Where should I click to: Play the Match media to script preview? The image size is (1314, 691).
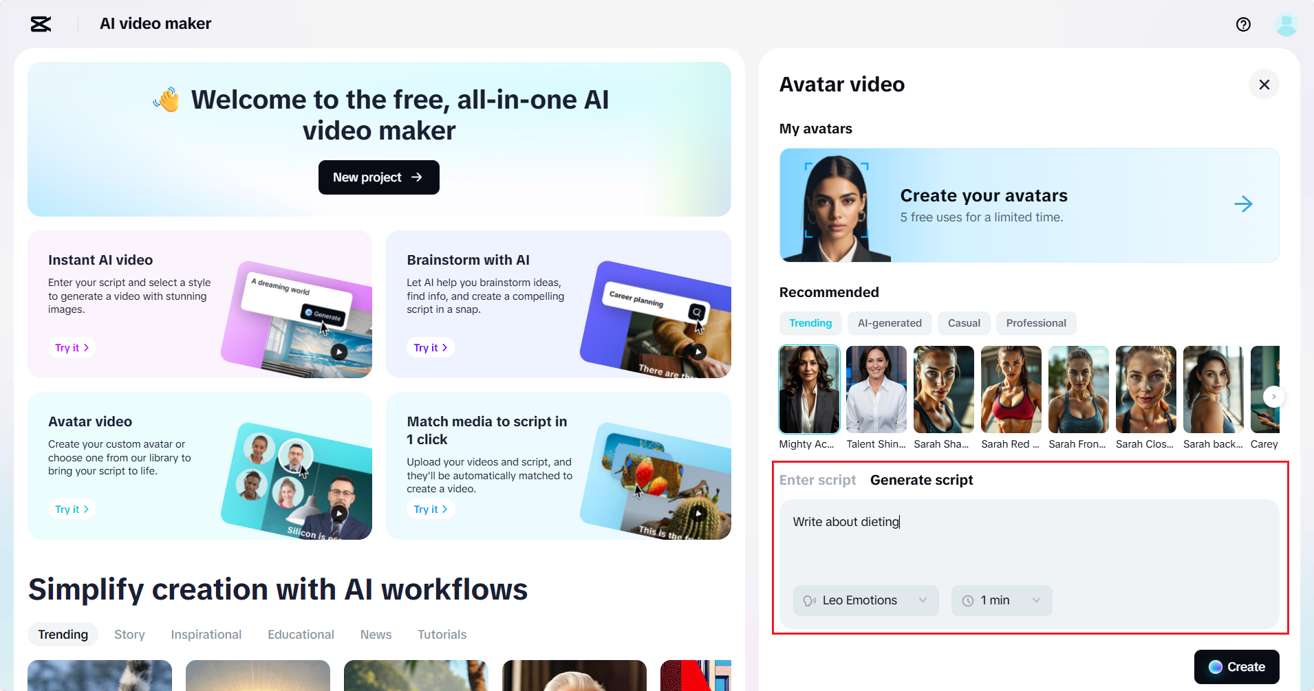point(698,513)
